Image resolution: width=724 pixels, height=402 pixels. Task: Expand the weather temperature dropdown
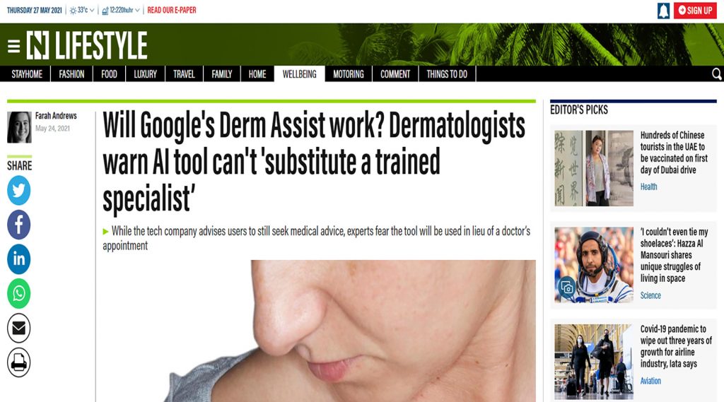tap(82, 10)
